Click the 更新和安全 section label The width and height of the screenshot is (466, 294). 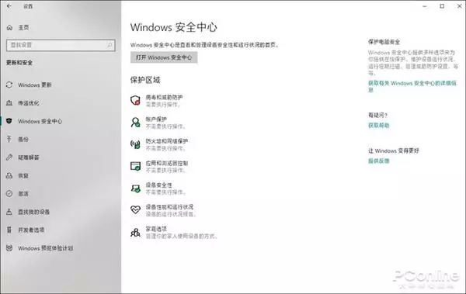(19, 63)
